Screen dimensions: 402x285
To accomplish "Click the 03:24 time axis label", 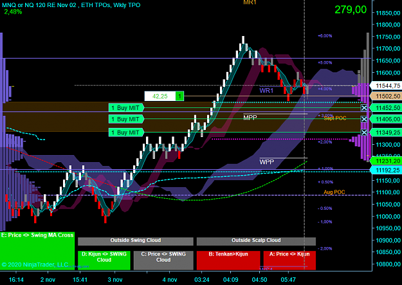I will pos(202,280).
